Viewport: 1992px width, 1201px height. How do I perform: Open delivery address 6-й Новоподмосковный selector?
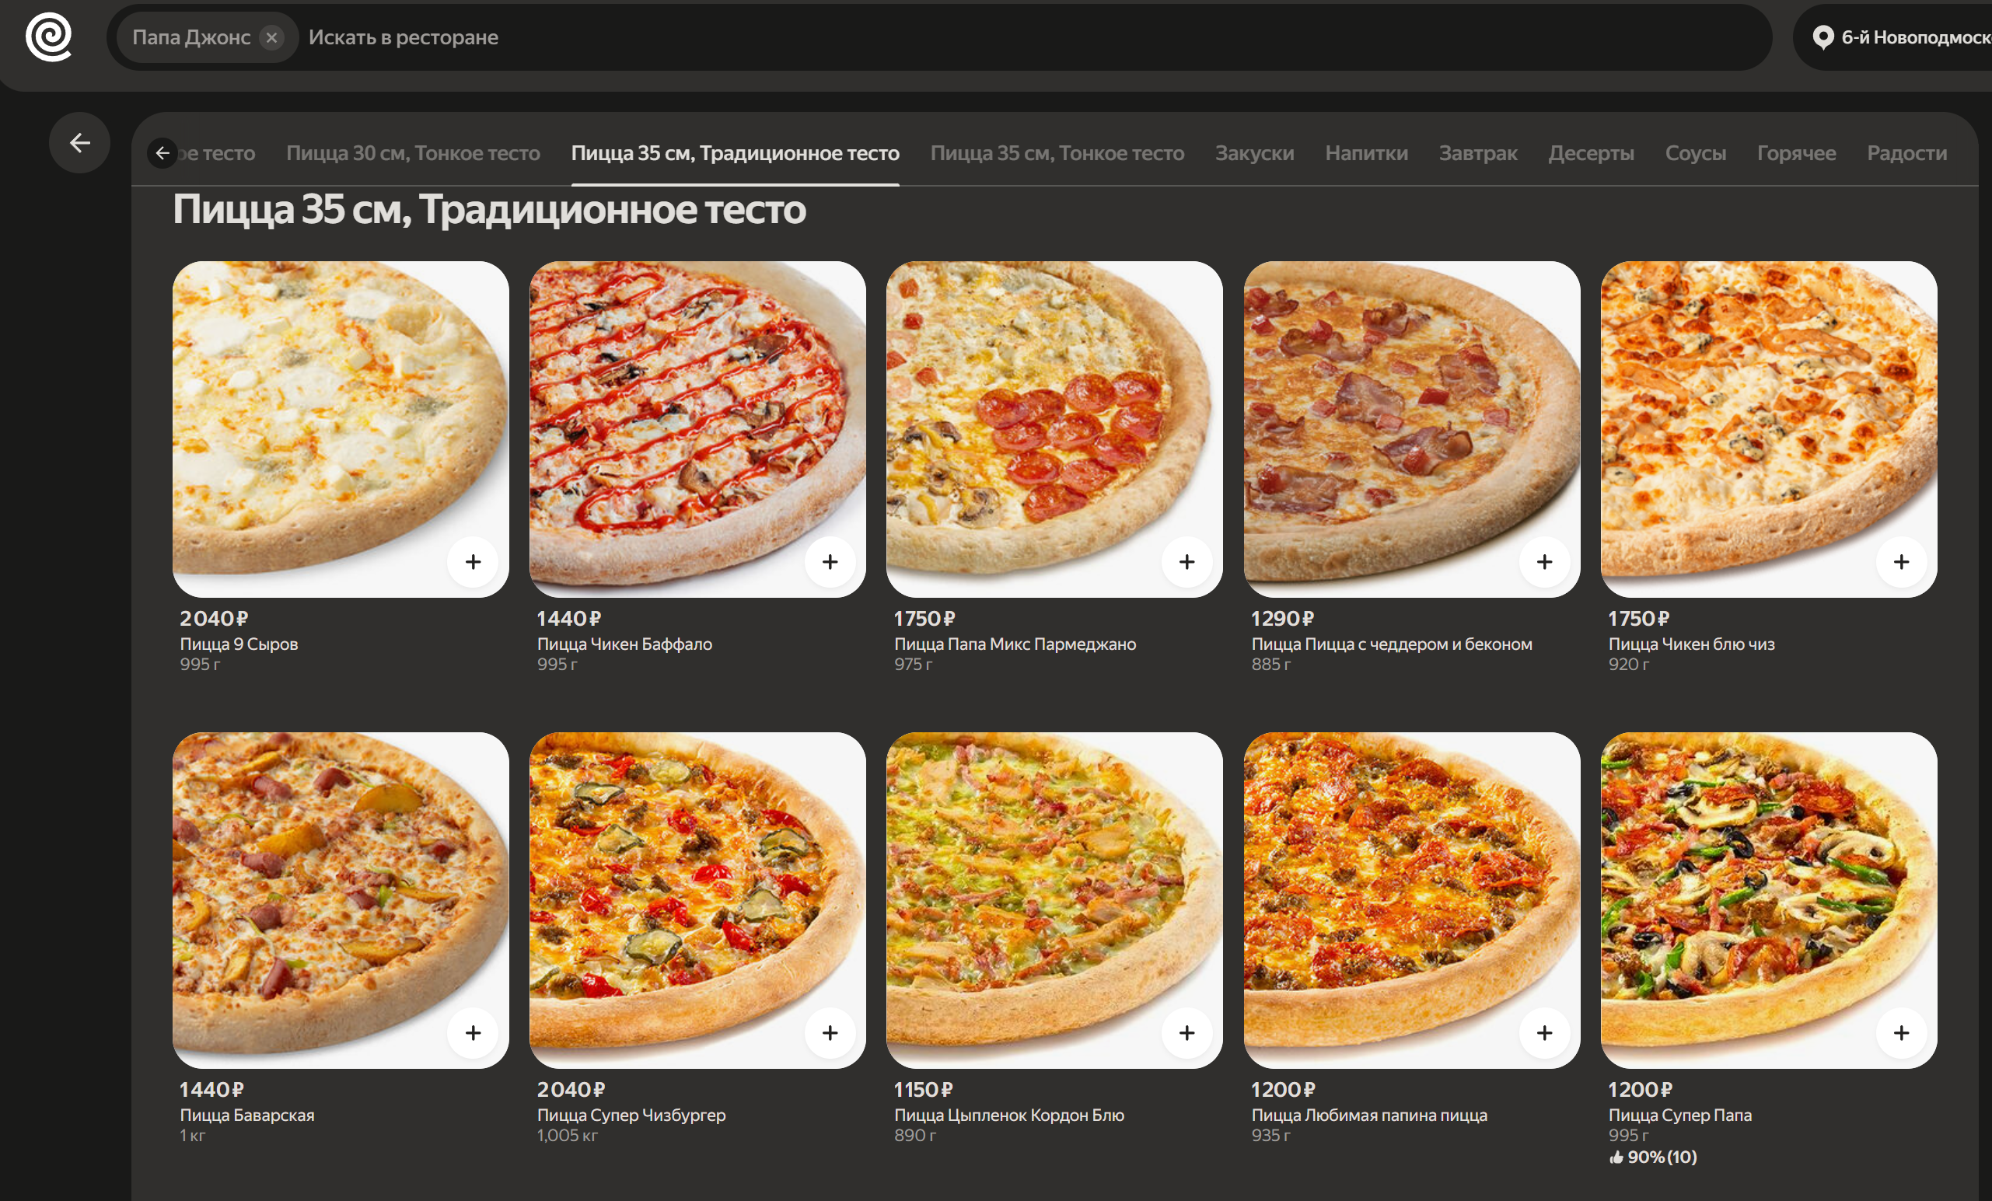click(1908, 37)
